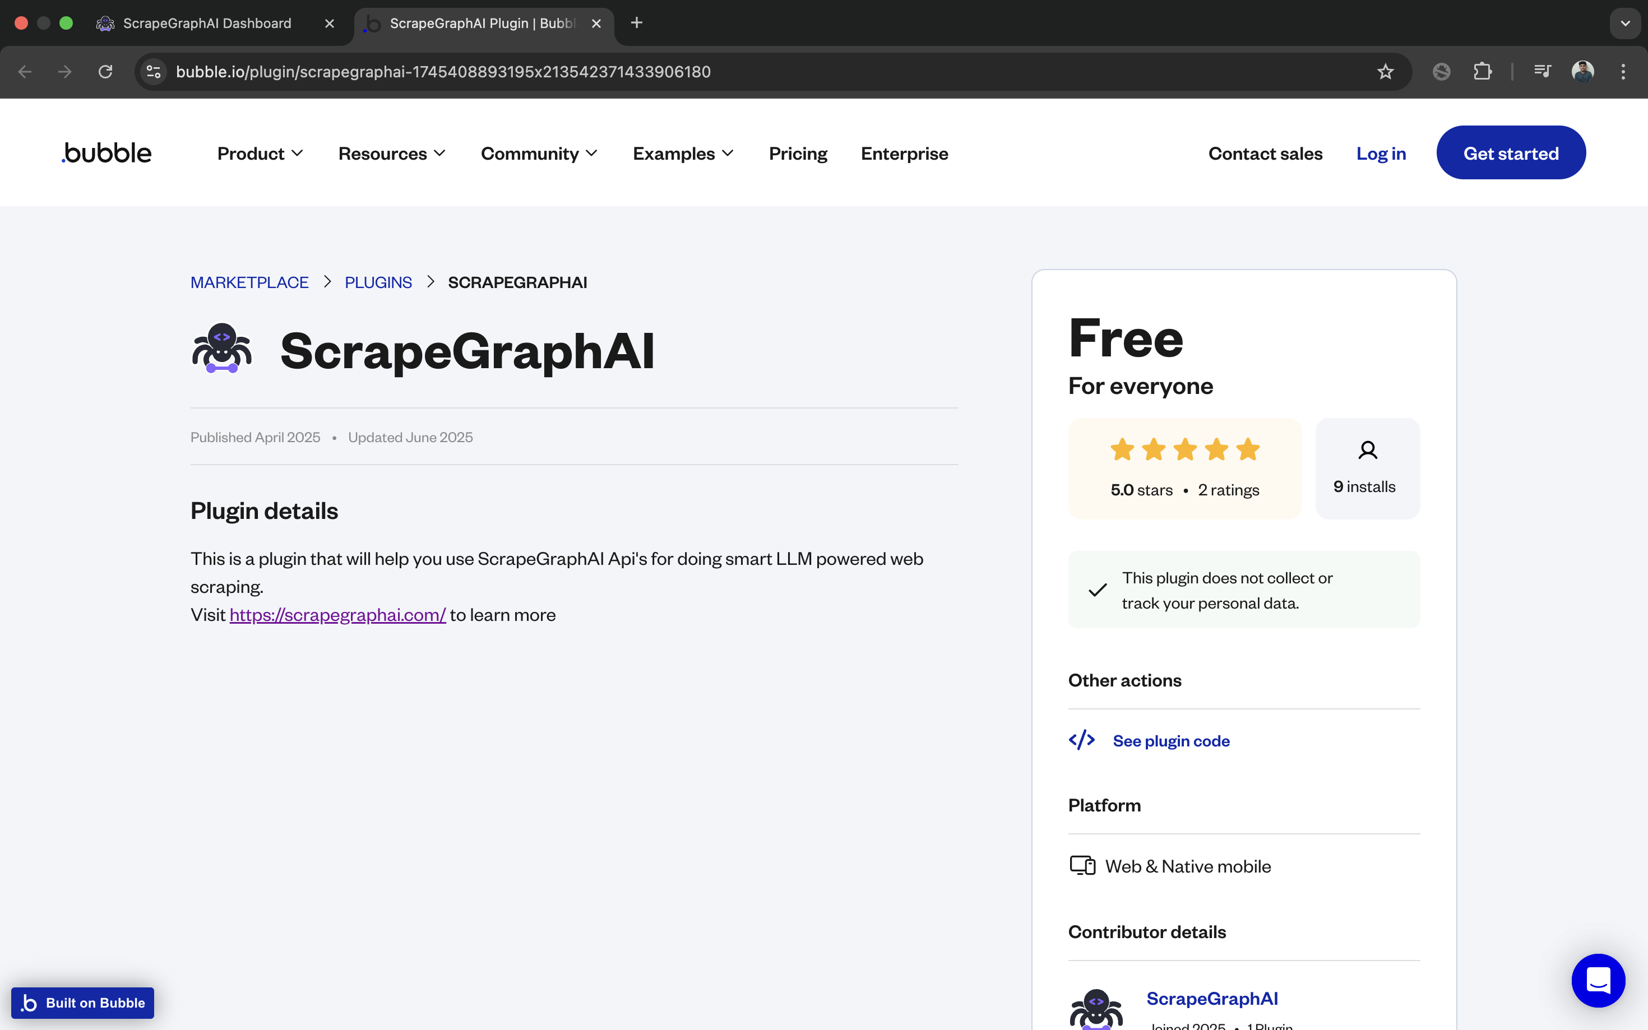Close the ScrapeGraphAI Dashboard tab
The width and height of the screenshot is (1648, 1030).
coord(330,23)
